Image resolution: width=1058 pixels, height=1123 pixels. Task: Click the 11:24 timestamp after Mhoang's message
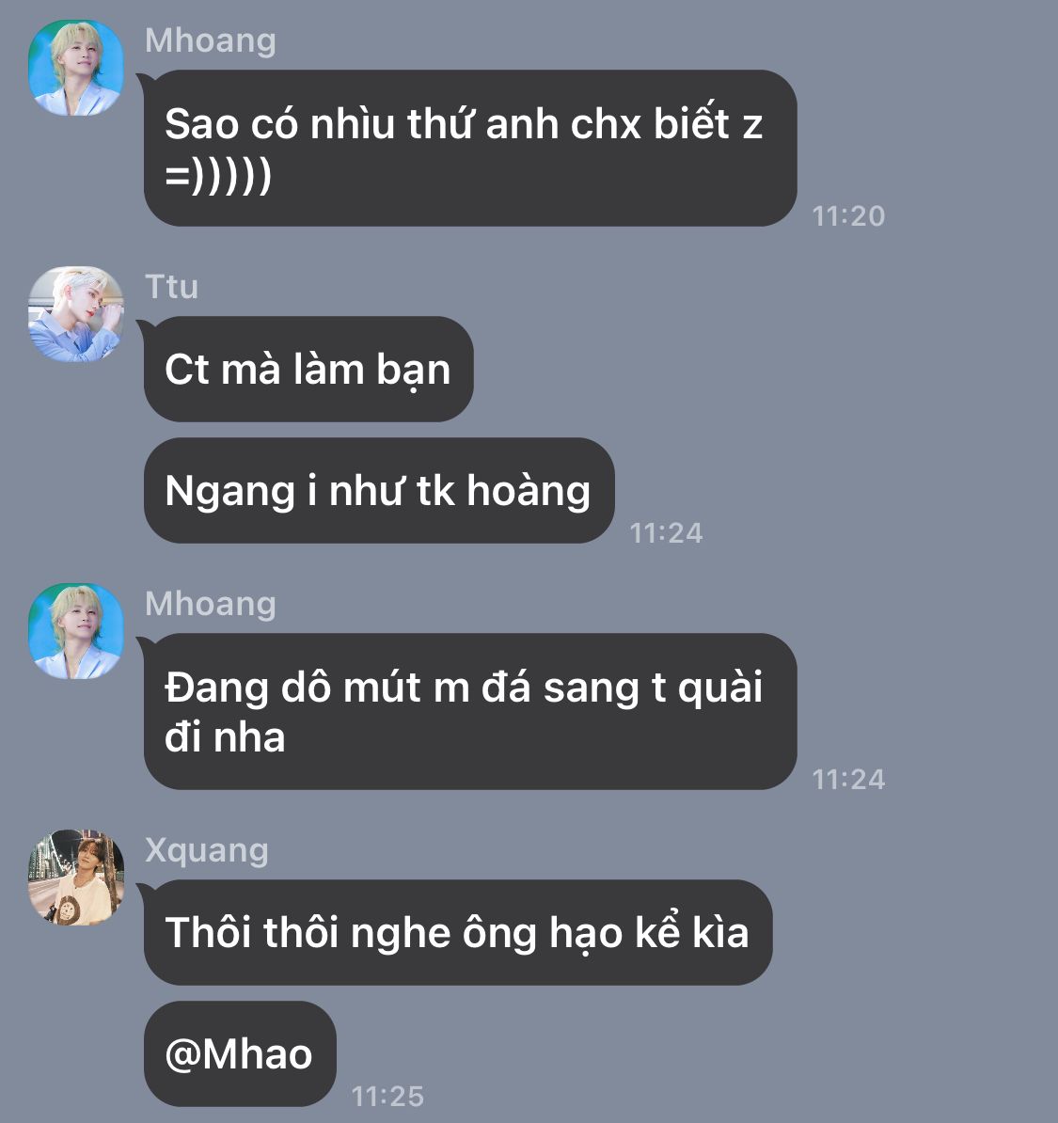point(849,780)
